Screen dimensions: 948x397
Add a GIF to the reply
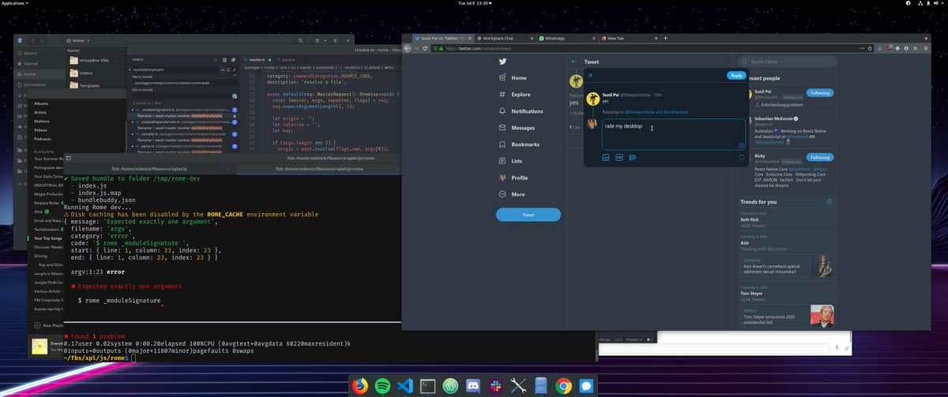[619, 158]
